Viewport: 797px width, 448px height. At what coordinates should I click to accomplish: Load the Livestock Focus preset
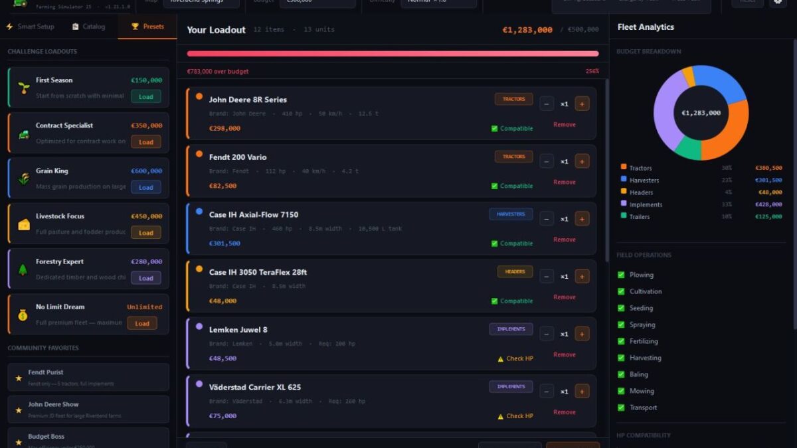point(146,232)
